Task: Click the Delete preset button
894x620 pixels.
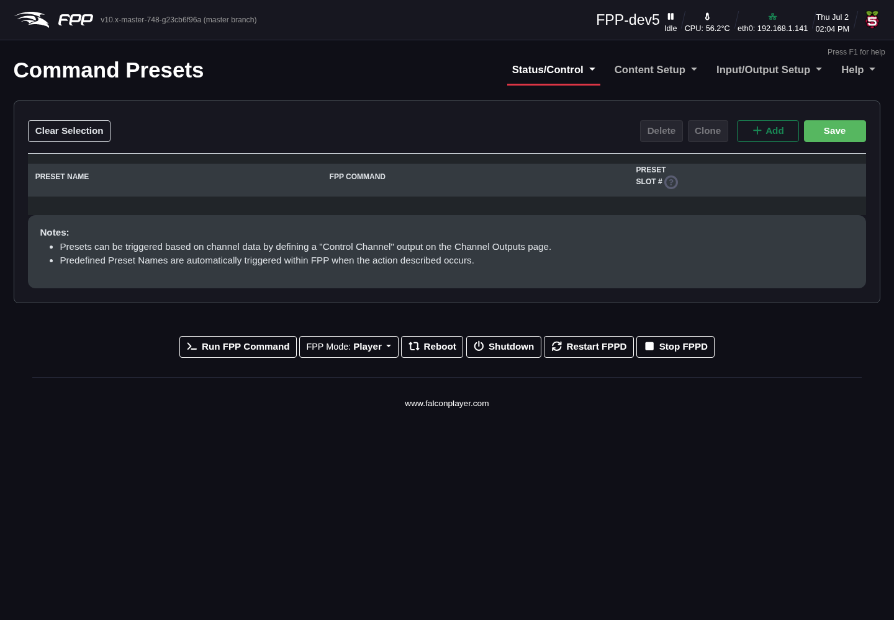Action: [x=661, y=131]
